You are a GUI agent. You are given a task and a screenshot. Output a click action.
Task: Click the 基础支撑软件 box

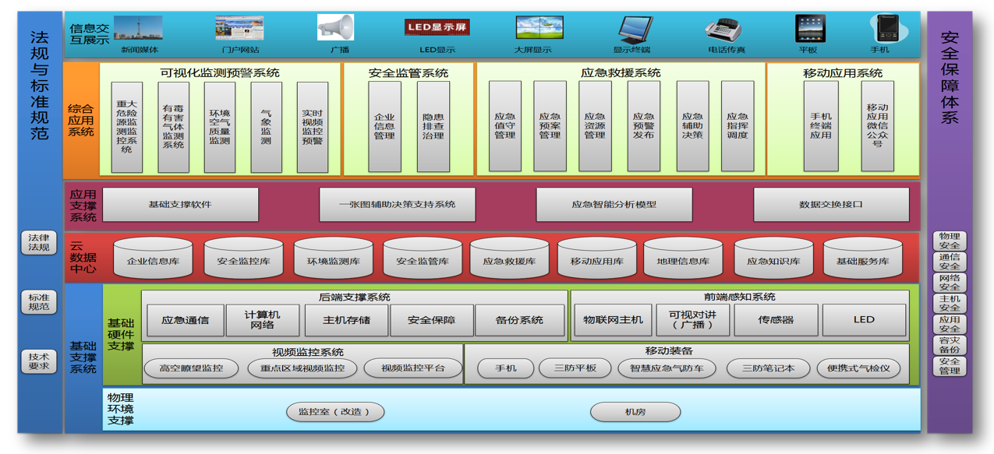coord(180,205)
